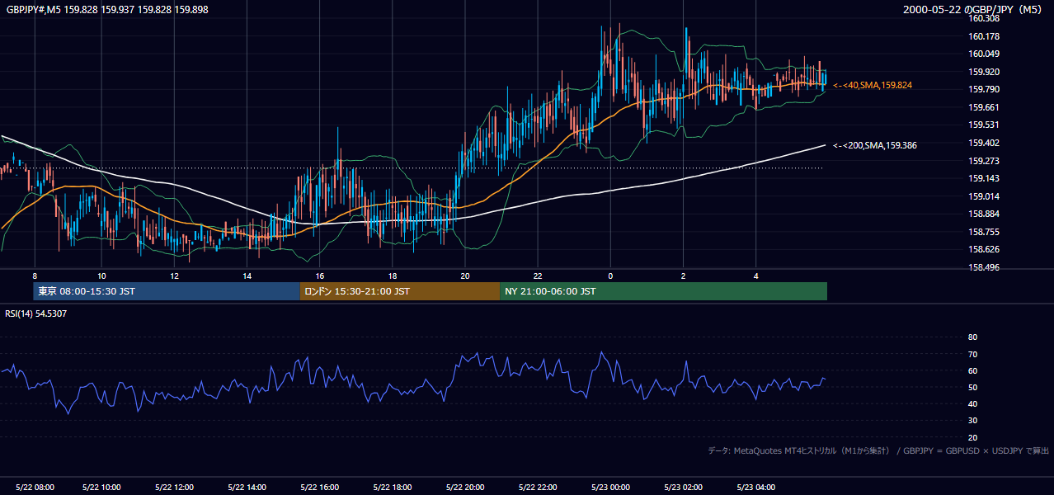Screen dimensions: 1054x495
Task: Click the hour label 10 under the chart
Action: (x=101, y=276)
